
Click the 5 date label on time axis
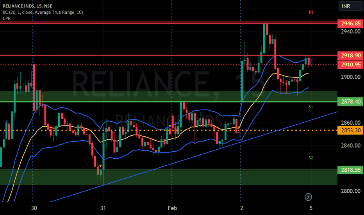pyautogui.click(x=311, y=208)
